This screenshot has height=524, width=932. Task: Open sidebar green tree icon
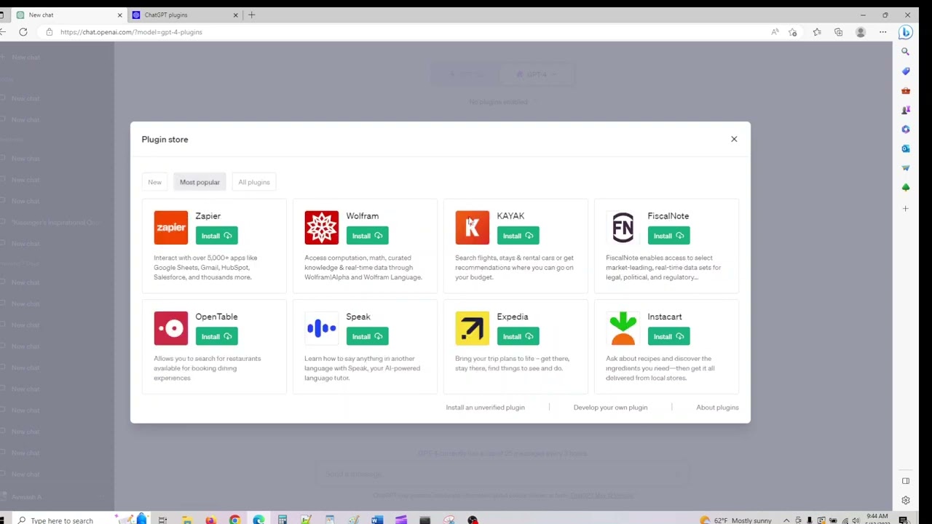pos(906,188)
